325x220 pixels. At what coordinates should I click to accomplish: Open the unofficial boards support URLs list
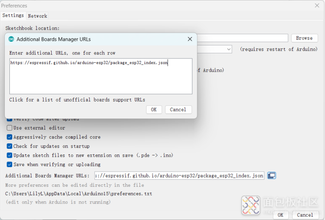pyautogui.click(x=77, y=100)
